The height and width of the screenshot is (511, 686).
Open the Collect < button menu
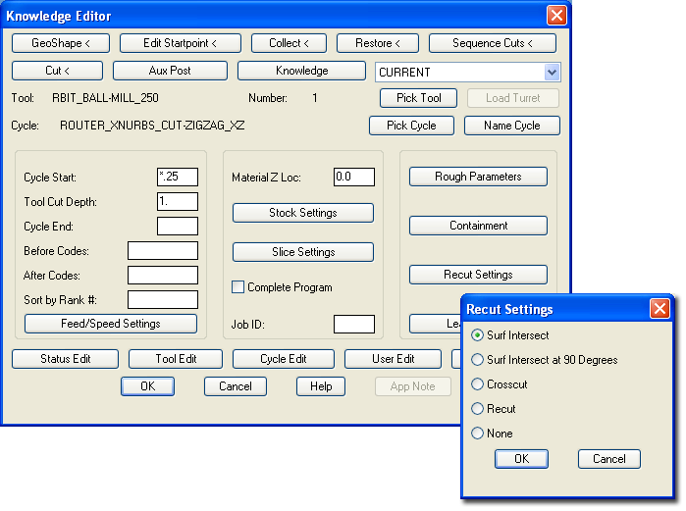point(289,43)
